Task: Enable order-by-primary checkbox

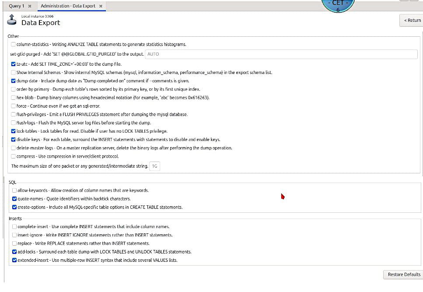Action: [13, 89]
